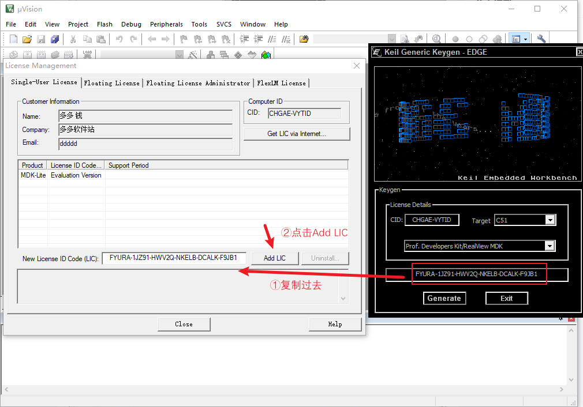Click the Unindent selection icon

[258, 39]
